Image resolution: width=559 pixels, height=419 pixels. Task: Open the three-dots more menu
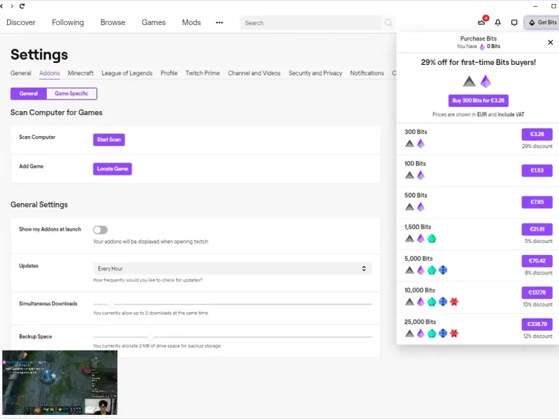click(x=219, y=22)
